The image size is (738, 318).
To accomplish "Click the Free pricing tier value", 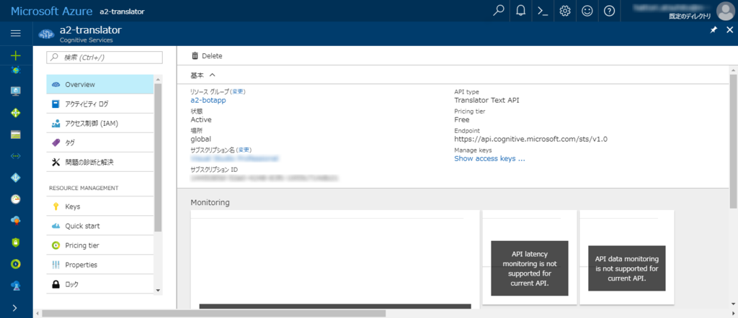I will pos(462,119).
